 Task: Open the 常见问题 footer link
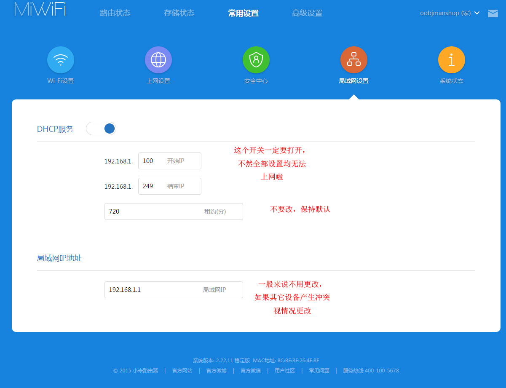(x=319, y=371)
